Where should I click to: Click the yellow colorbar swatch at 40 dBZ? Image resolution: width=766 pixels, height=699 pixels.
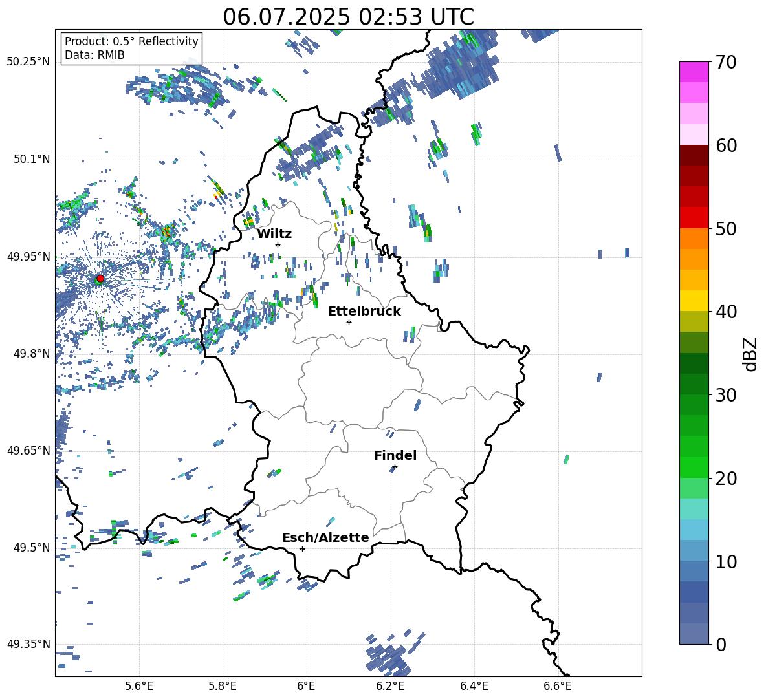(694, 301)
